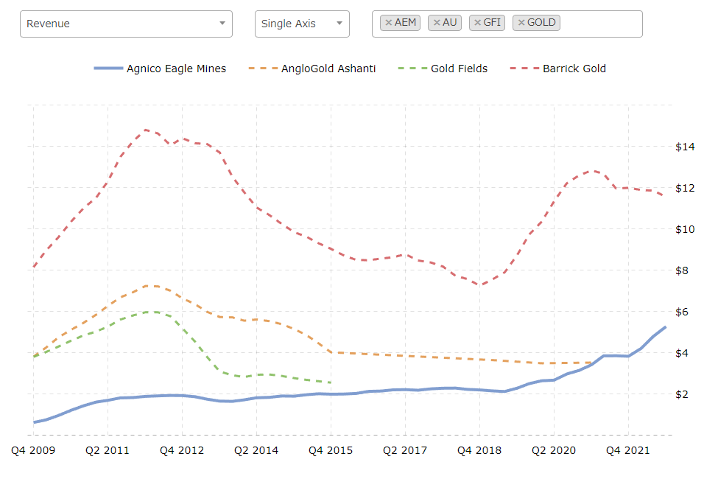
Task: Toggle AngloGold Ashanti legend entry
Action: click(x=312, y=69)
